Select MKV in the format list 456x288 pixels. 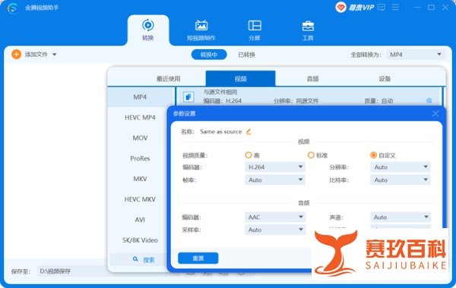(140, 179)
